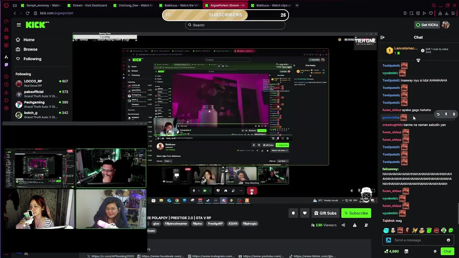Viewport: 459px width, 258px height.
Task: Open emoji picker in message box
Action: click(448, 240)
